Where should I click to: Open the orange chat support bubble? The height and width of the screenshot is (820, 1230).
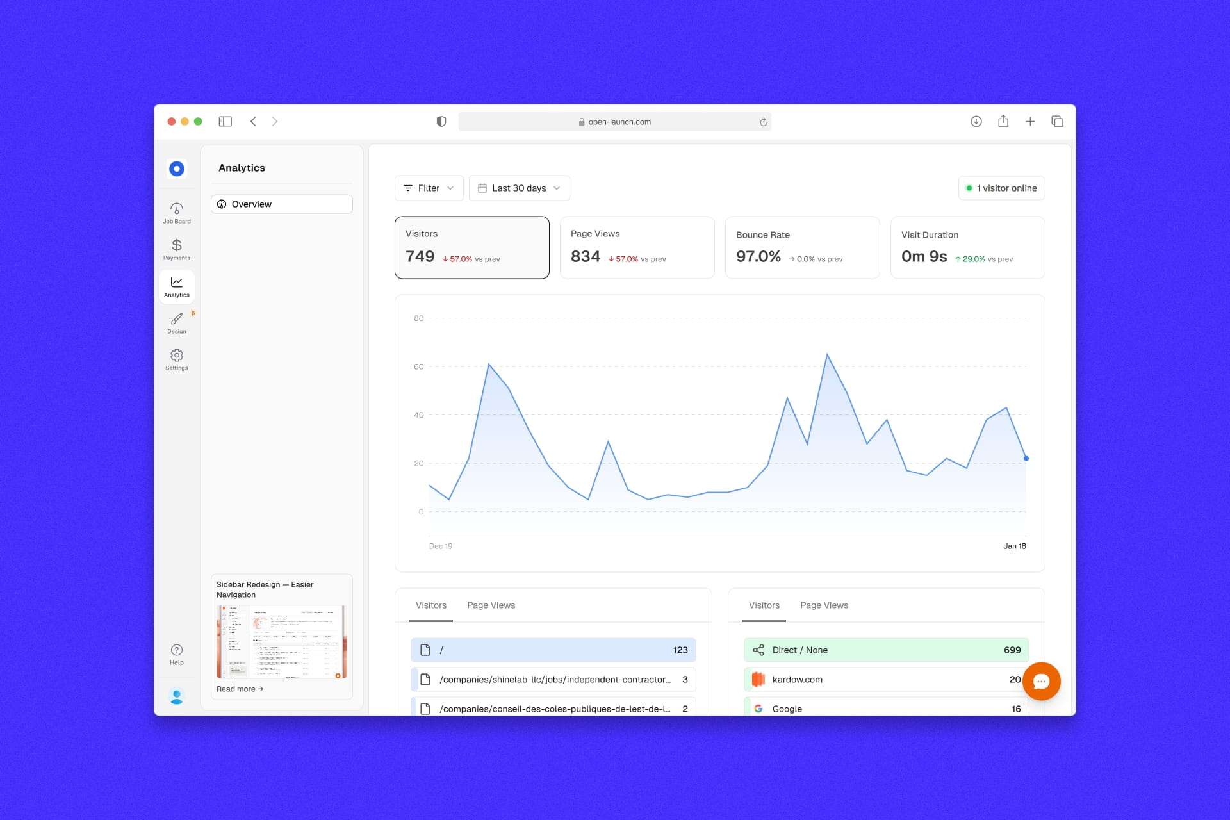[x=1041, y=681]
